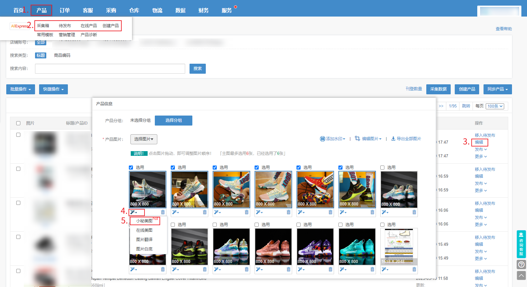
Task: Expand the 批量操作 dropdown
Action: pos(21,89)
